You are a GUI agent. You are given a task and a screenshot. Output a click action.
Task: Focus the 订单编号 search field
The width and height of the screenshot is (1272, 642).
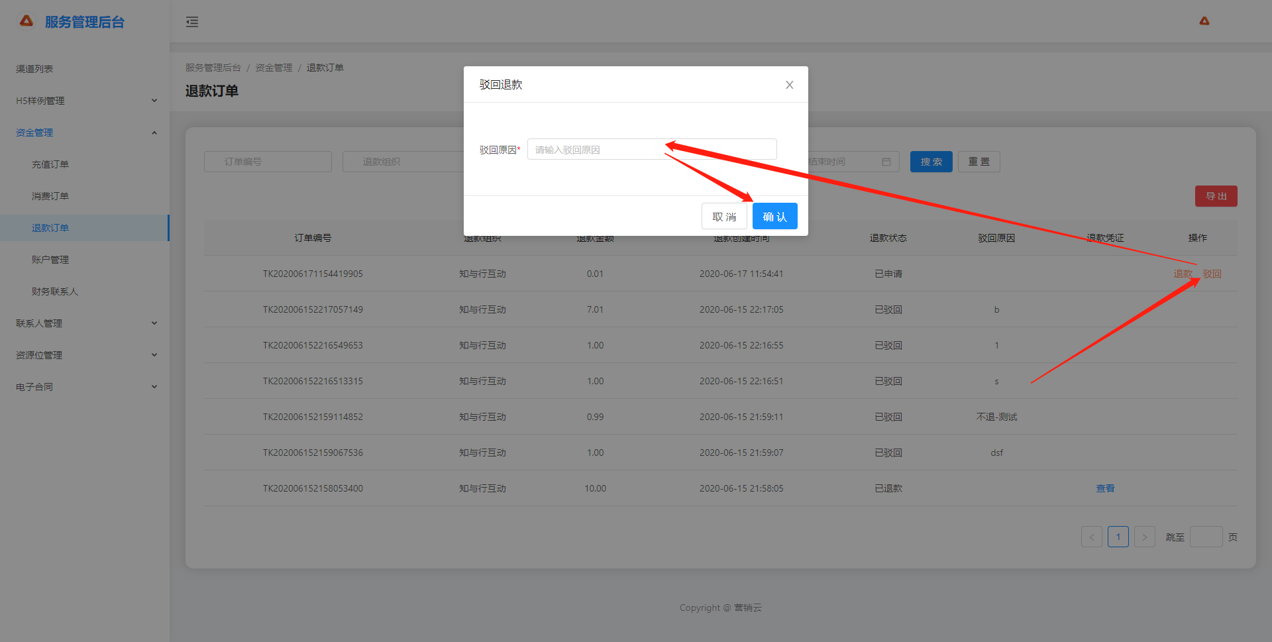[x=268, y=162]
